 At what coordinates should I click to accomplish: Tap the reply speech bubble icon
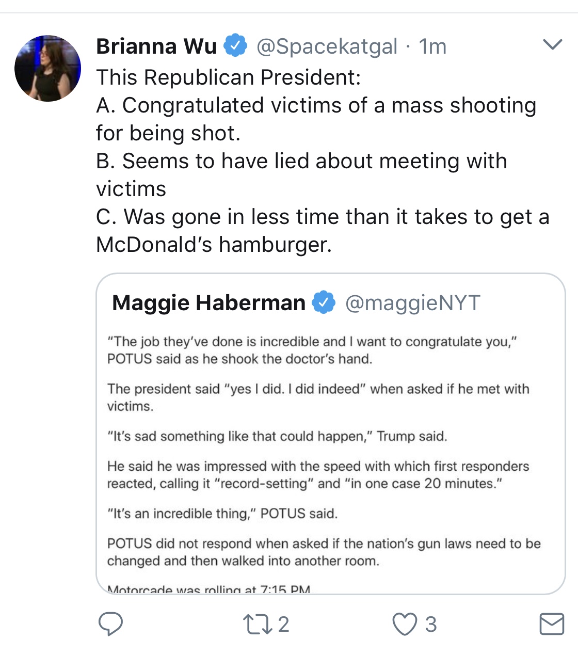(x=110, y=624)
